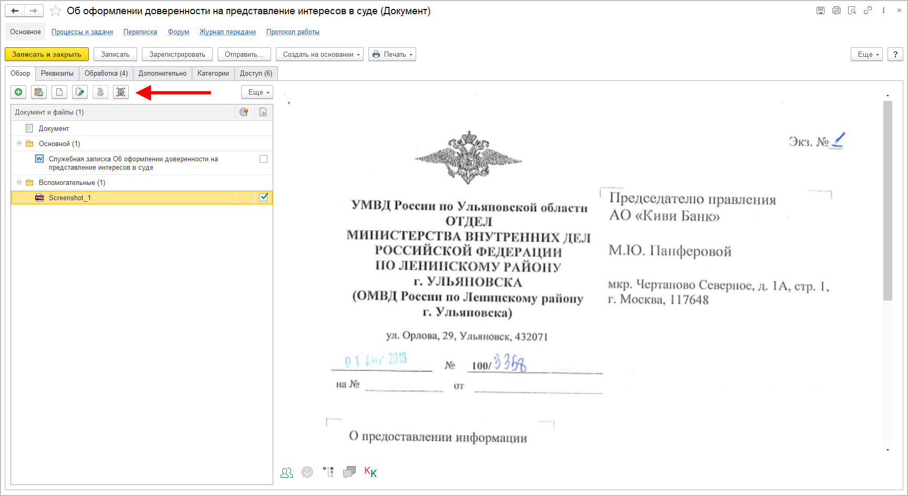Favorite this document with the star icon
The height and width of the screenshot is (496, 908).
pyautogui.click(x=55, y=11)
